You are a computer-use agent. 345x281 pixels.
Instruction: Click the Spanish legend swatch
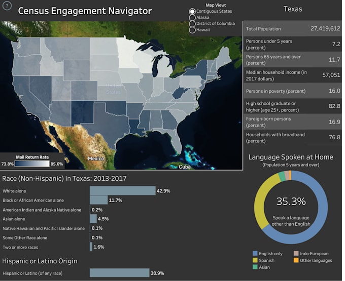tap(255, 260)
